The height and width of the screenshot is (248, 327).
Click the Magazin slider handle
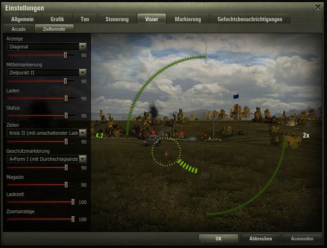(66, 185)
